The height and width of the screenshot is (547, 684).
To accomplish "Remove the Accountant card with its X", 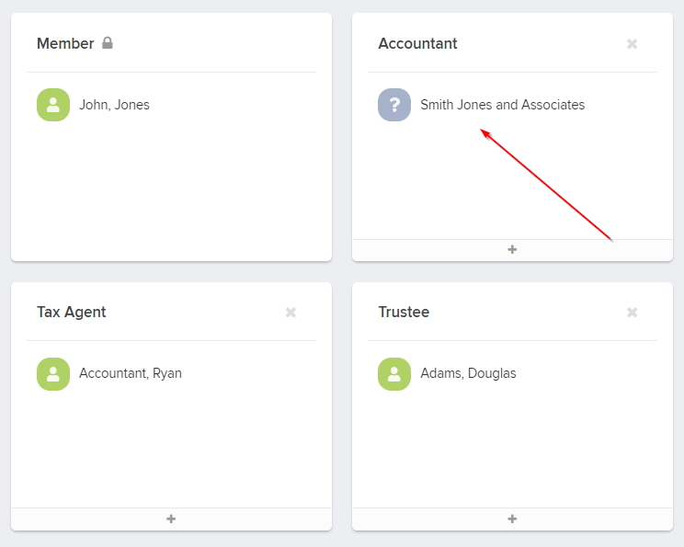I will [632, 44].
